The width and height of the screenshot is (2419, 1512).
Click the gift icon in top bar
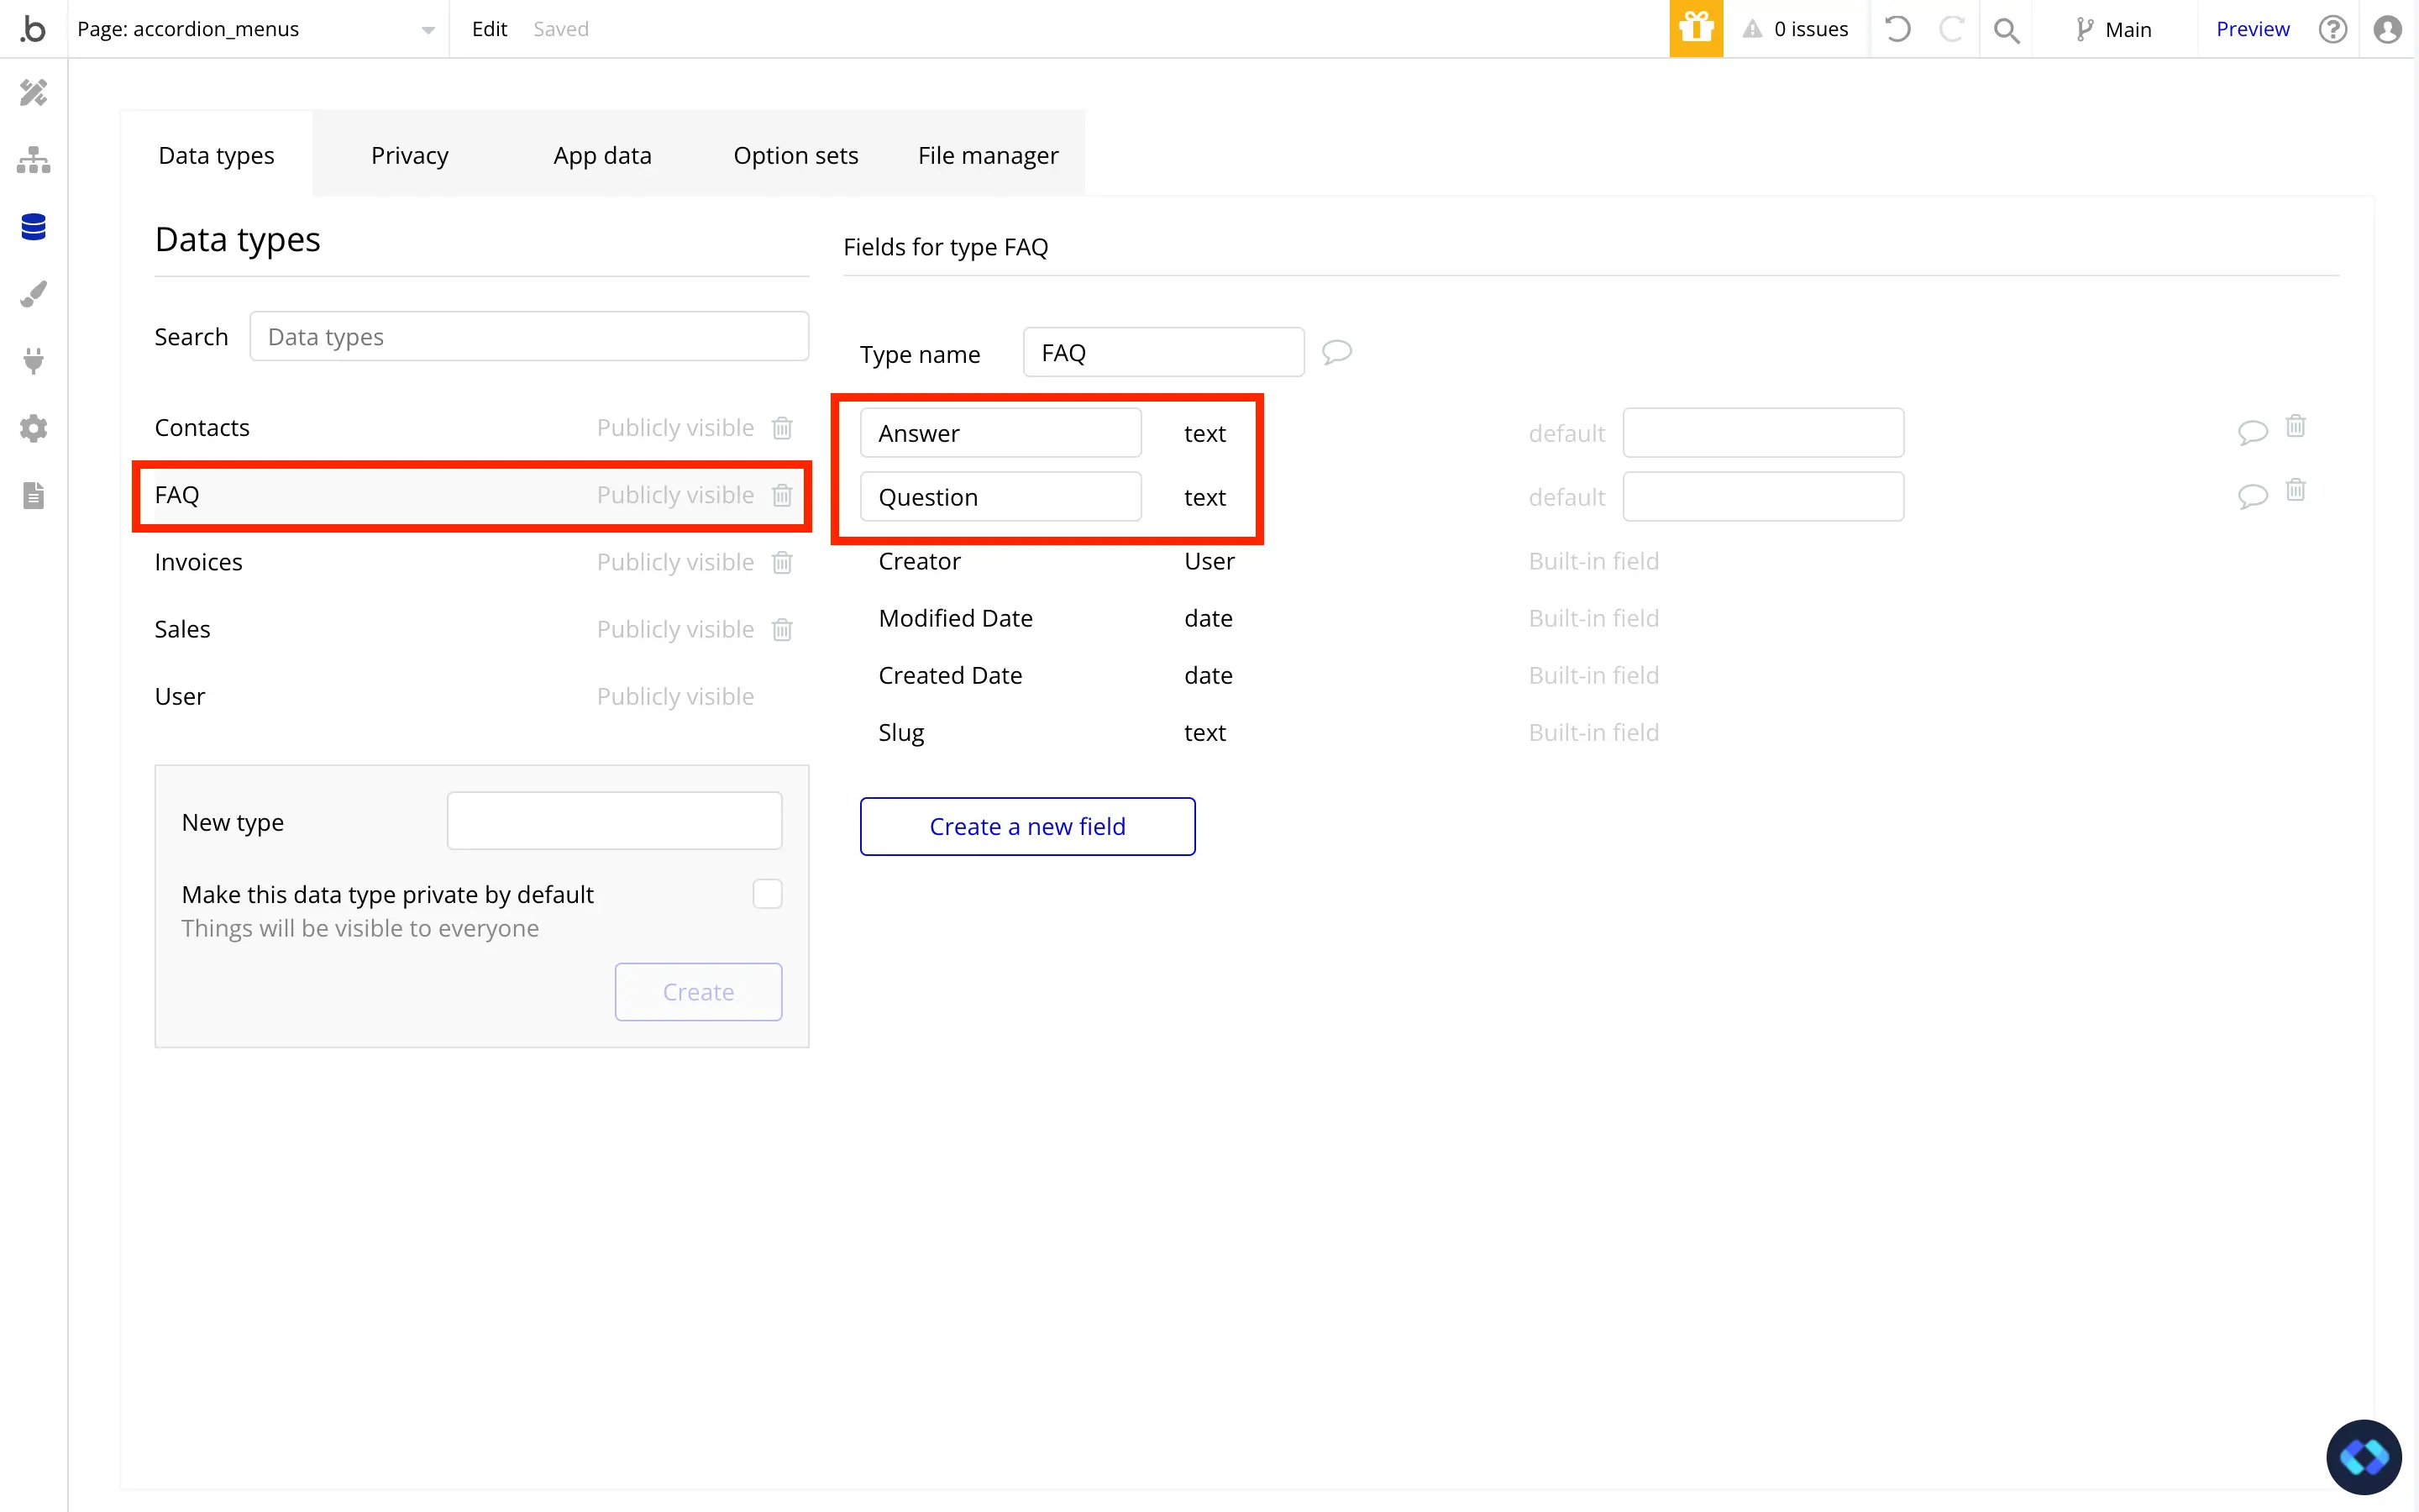click(1695, 29)
